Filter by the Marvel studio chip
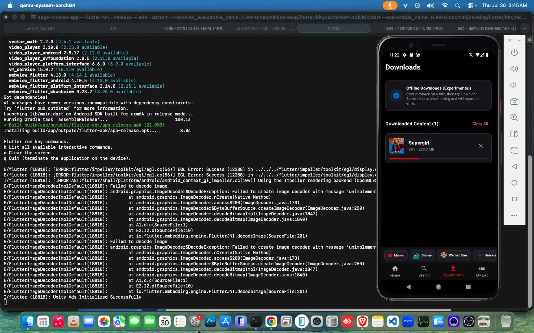 [396, 255]
